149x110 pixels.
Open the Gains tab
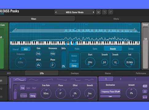pyautogui.click(x=95, y=49)
